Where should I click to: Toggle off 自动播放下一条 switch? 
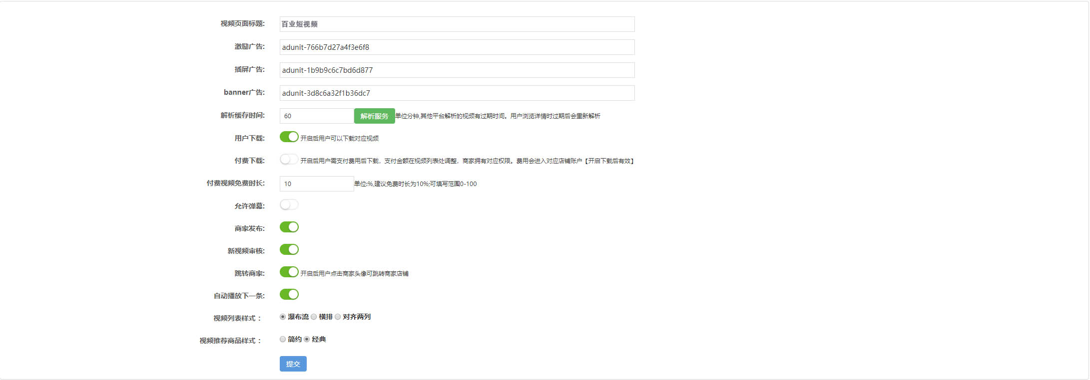click(x=289, y=295)
